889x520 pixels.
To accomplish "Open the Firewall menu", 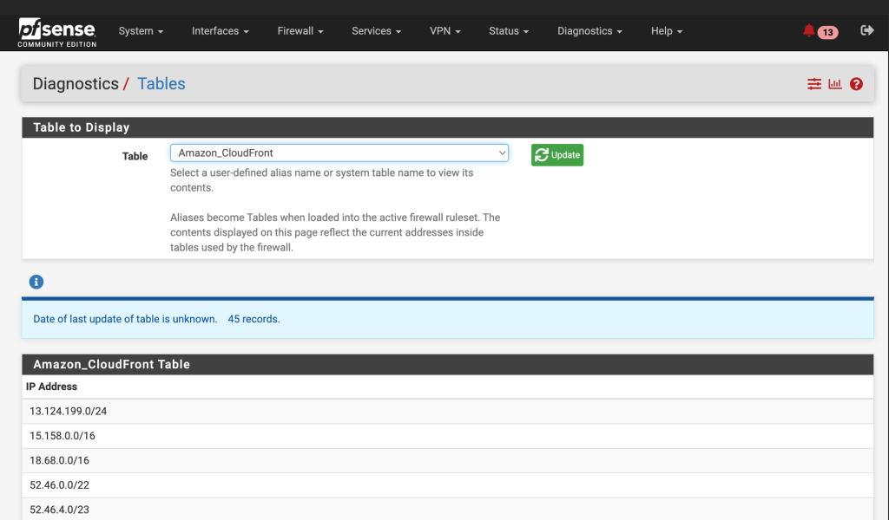I will (300, 31).
